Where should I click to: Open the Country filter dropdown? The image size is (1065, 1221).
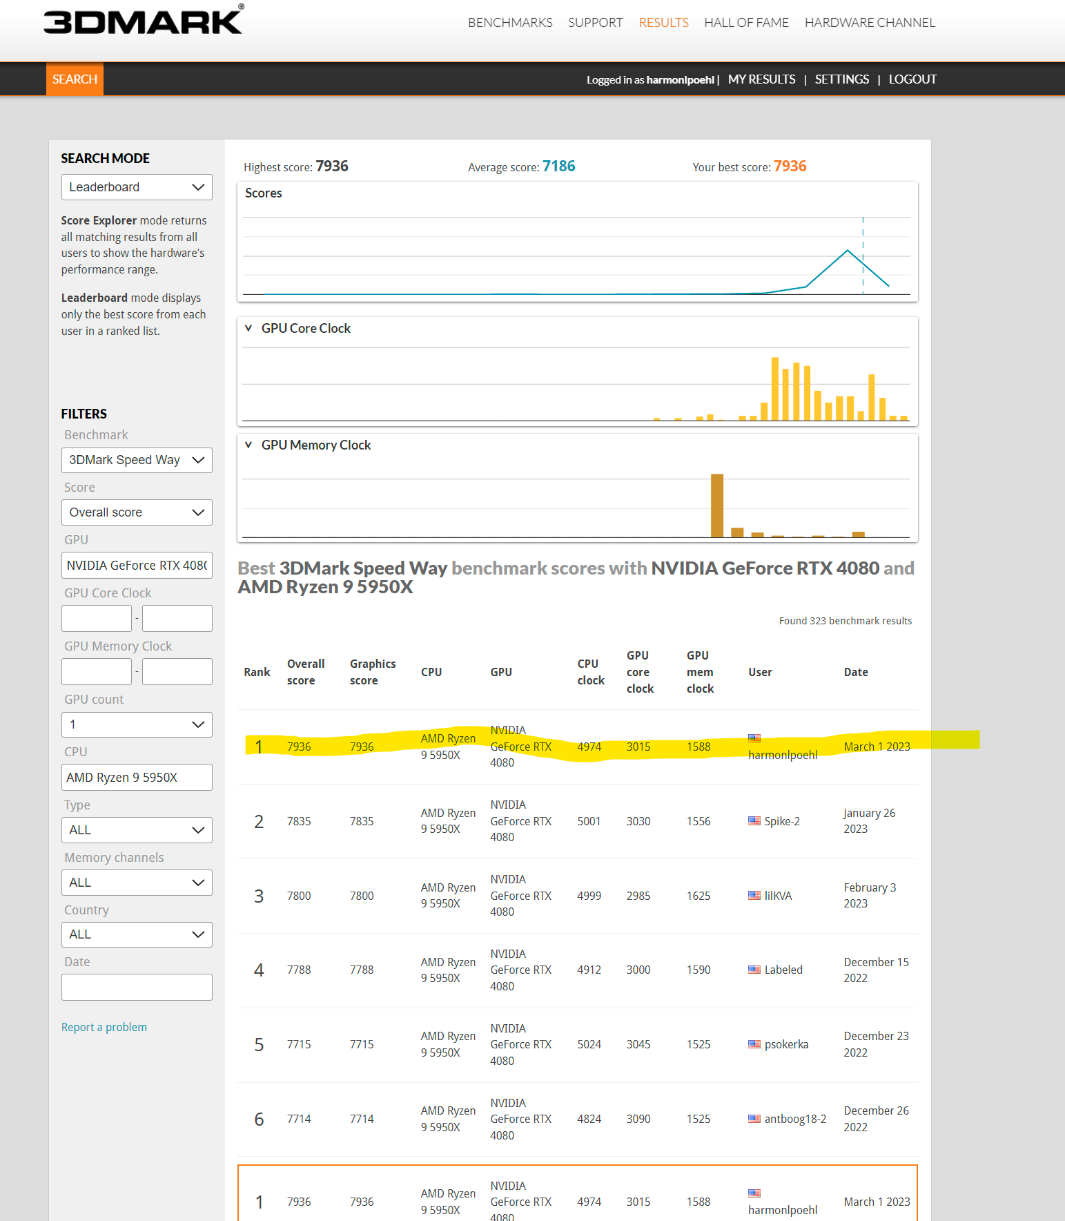coord(137,934)
